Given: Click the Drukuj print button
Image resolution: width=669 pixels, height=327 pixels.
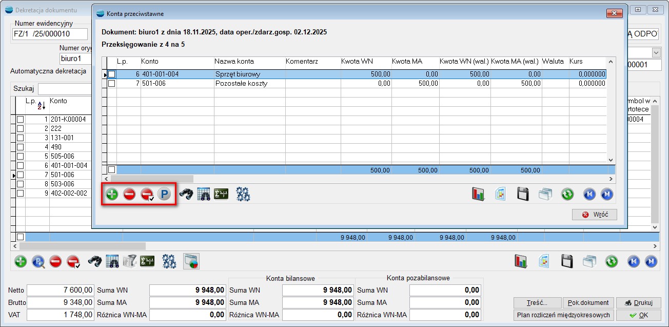Looking at the screenshot, I should pos(638,302).
